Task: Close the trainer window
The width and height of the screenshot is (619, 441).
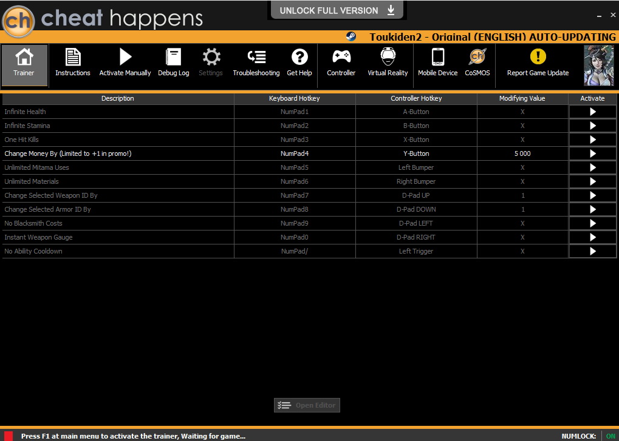Action: (x=613, y=15)
